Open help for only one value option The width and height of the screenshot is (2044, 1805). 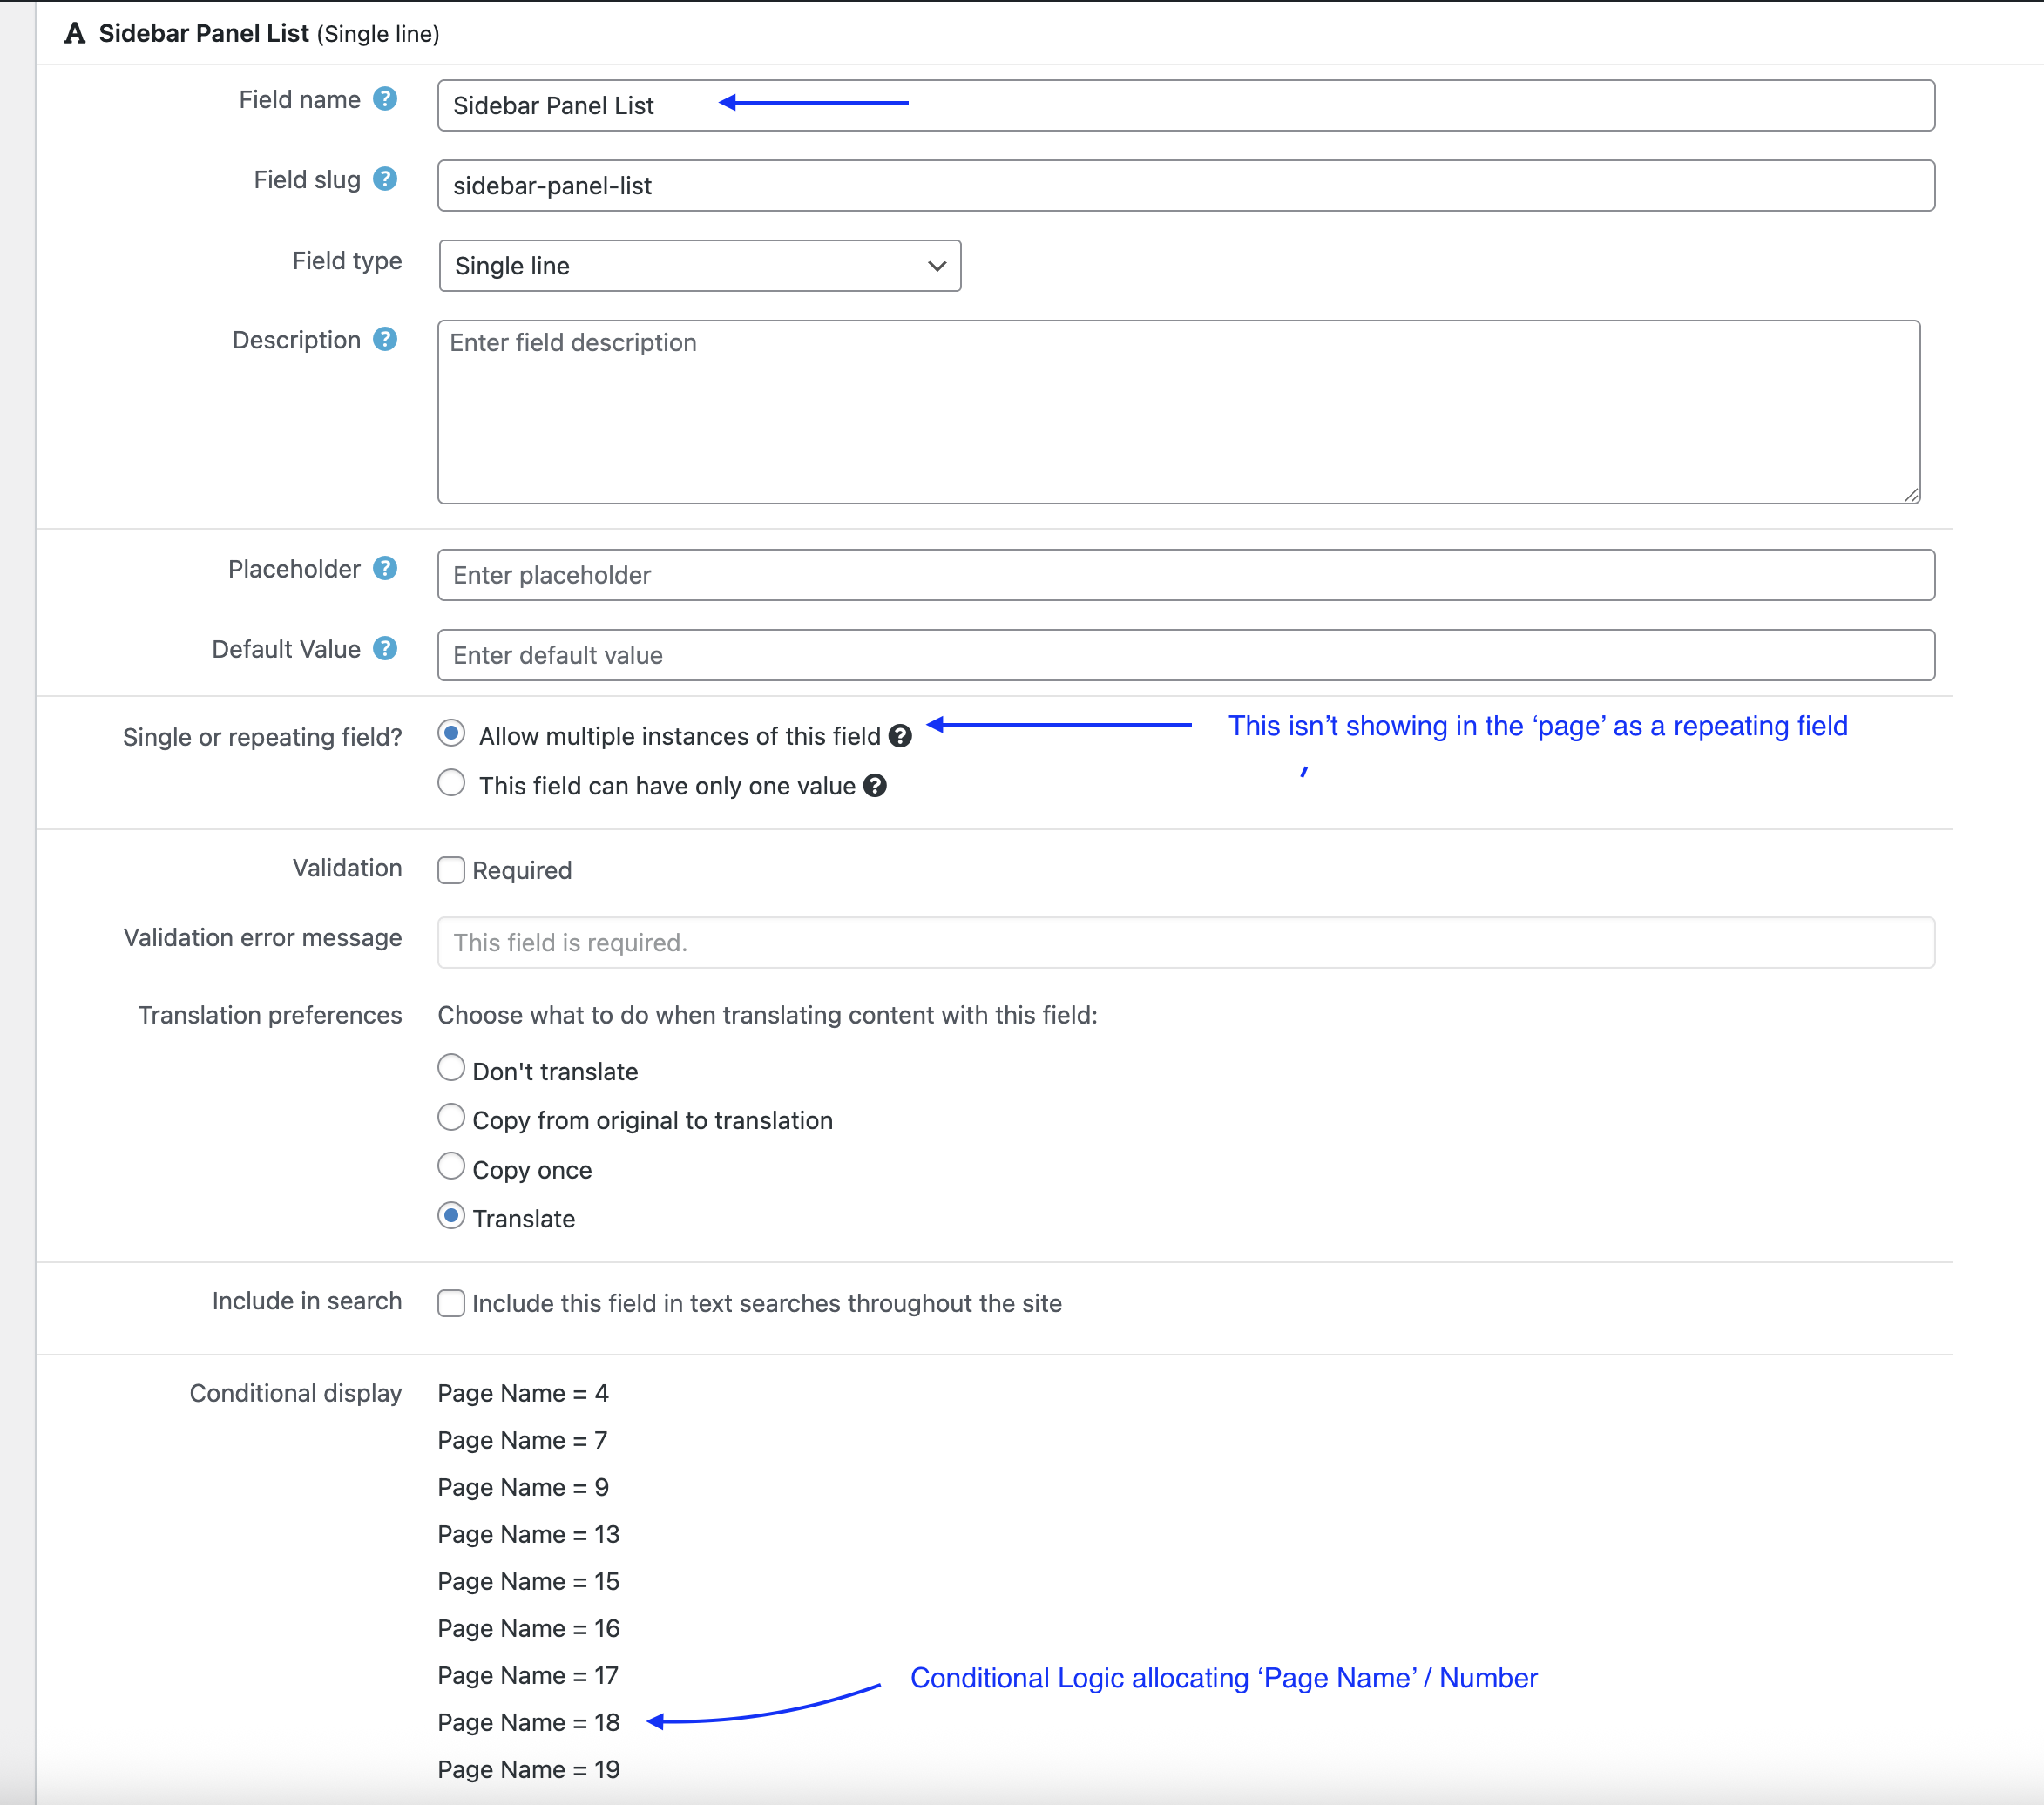(875, 786)
